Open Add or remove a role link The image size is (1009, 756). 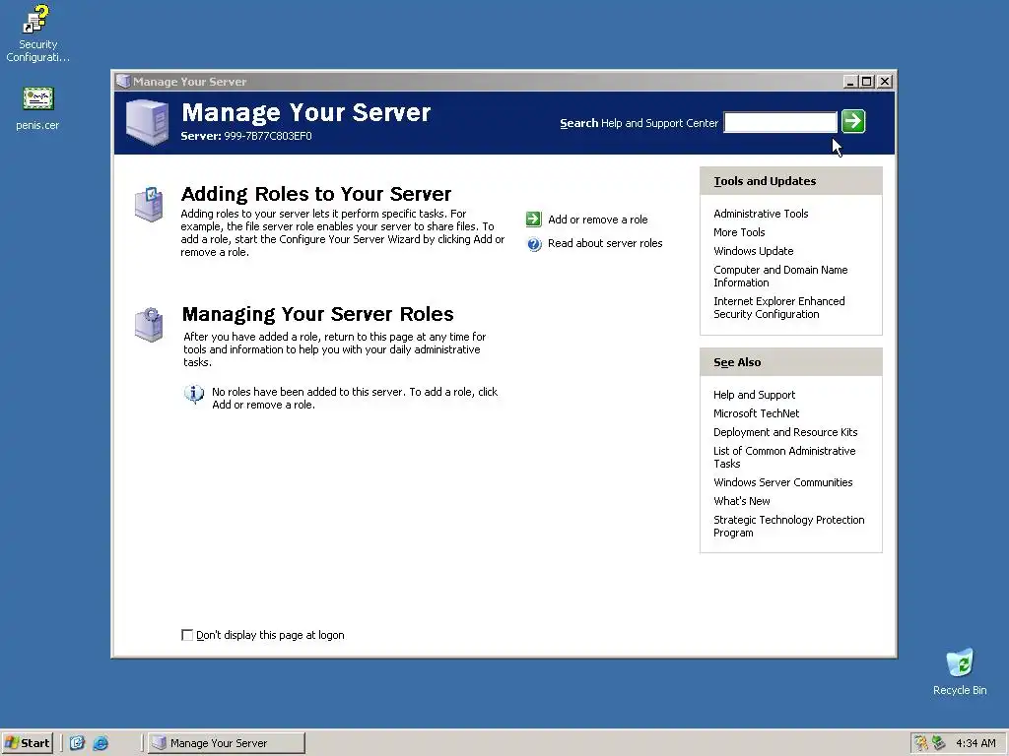598,220
